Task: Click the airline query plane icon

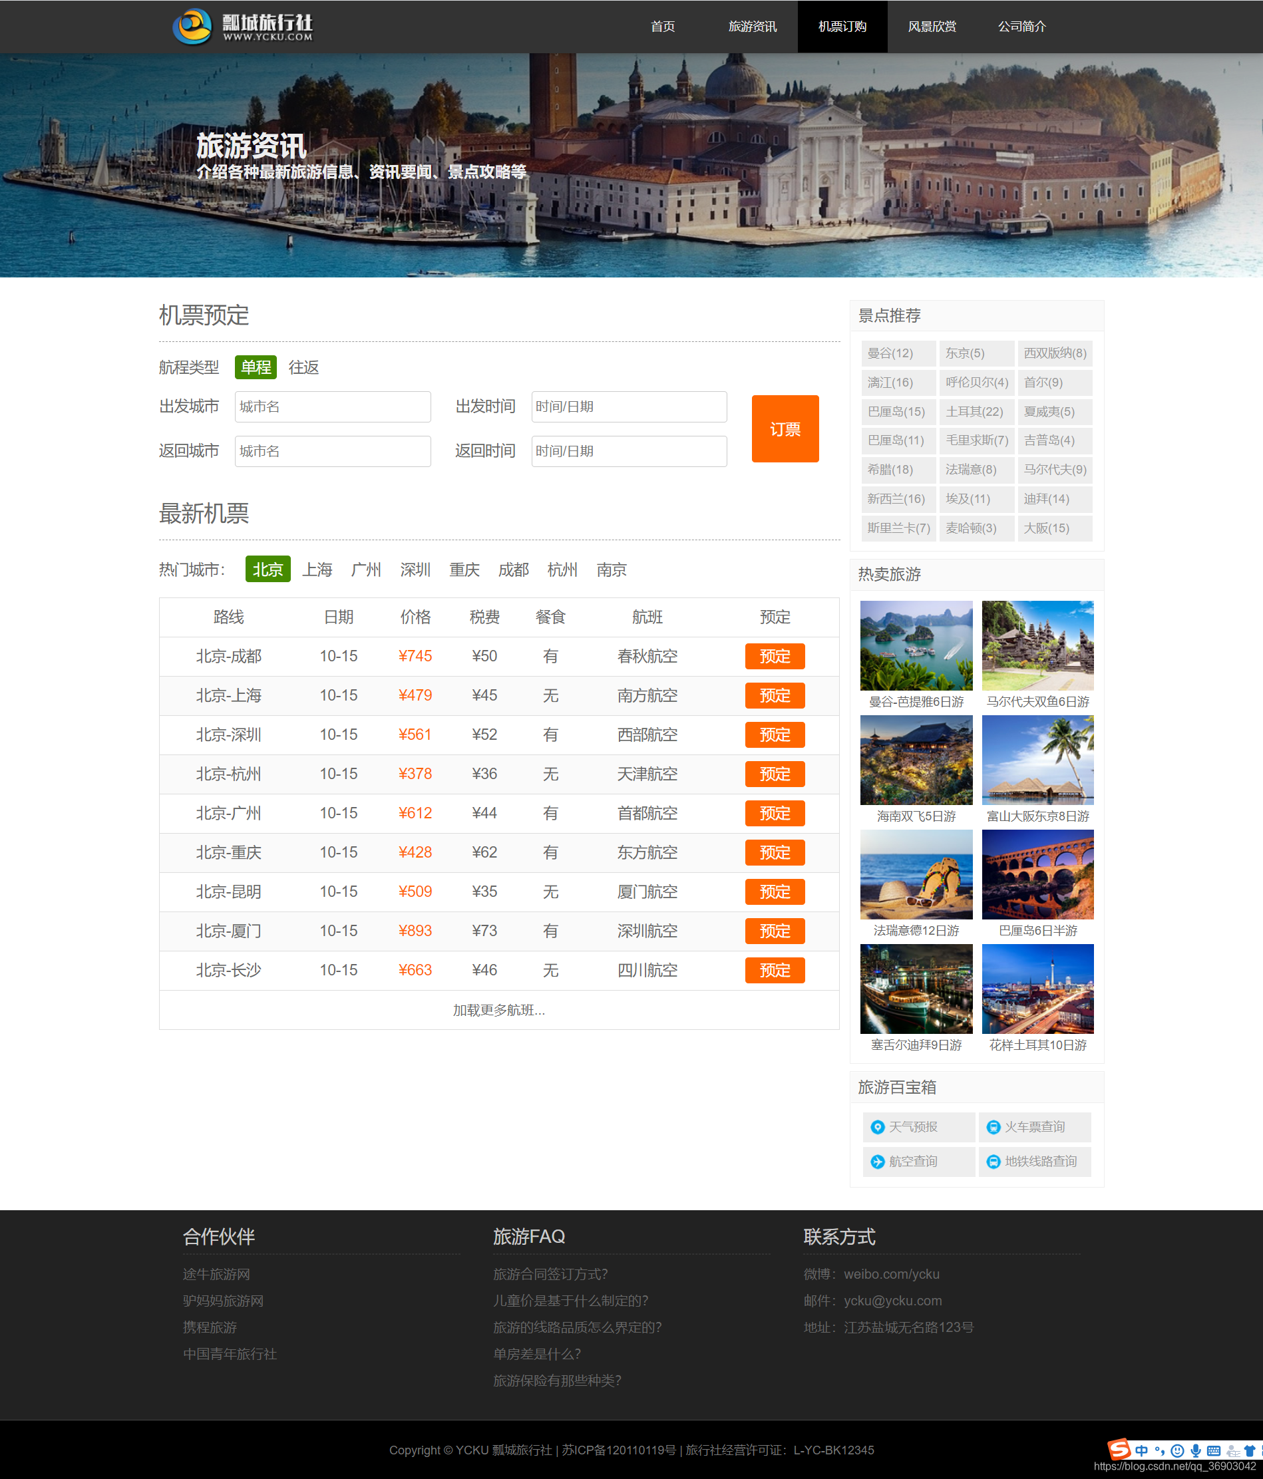Action: tap(878, 1162)
